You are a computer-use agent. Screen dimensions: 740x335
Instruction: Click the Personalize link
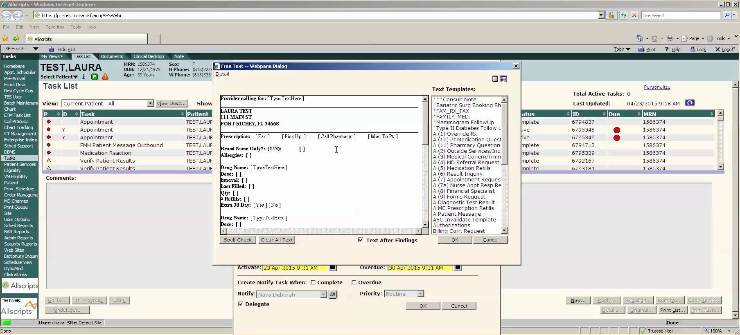click(657, 87)
